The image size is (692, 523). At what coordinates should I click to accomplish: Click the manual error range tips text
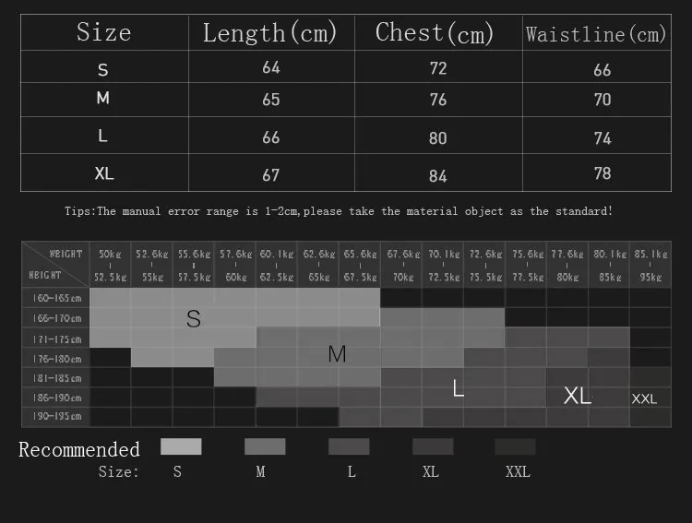(x=339, y=211)
